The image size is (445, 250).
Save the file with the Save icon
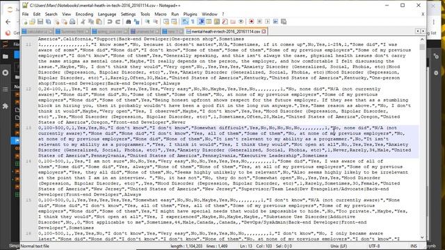pos(40,22)
